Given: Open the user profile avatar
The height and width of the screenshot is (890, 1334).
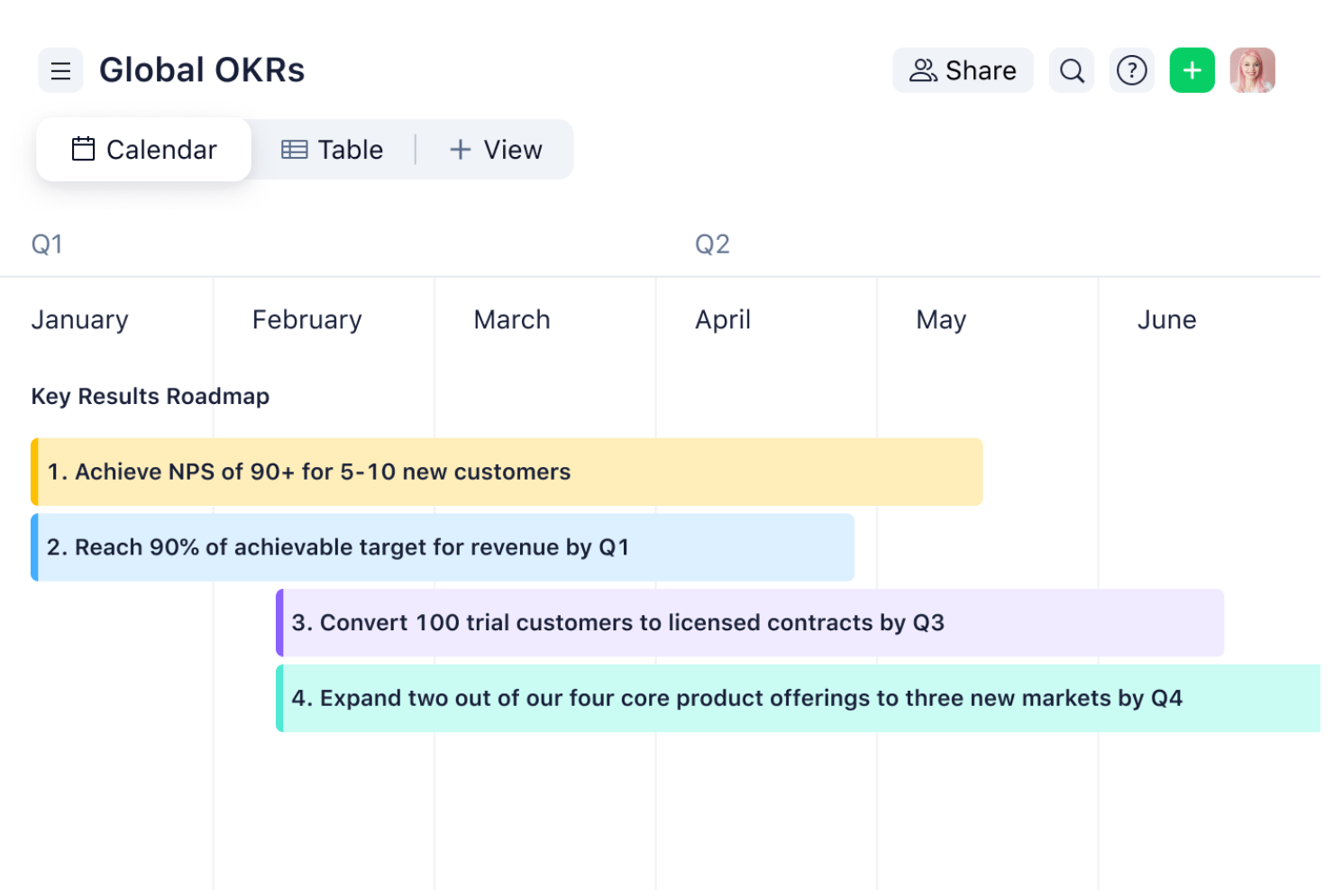Looking at the screenshot, I should (1253, 70).
